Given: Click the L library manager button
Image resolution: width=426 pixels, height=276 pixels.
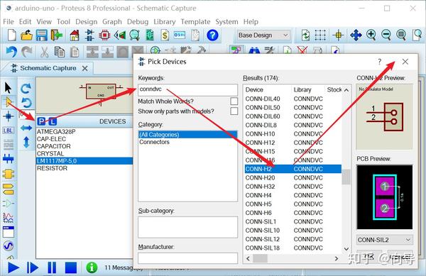Looking at the screenshot, I should click(53, 121).
